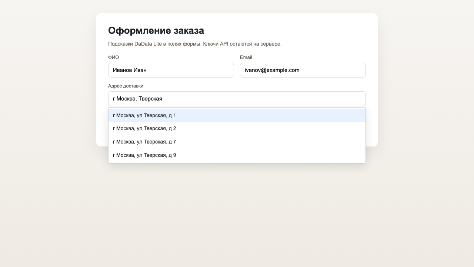Click the DaData Lite description text
This screenshot has height=267, width=474.
[195, 44]
